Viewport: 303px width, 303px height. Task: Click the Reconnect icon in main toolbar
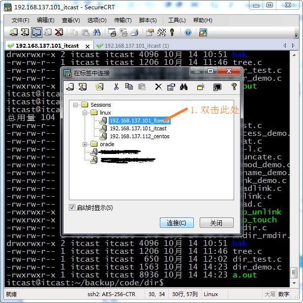tap(48, 32)
